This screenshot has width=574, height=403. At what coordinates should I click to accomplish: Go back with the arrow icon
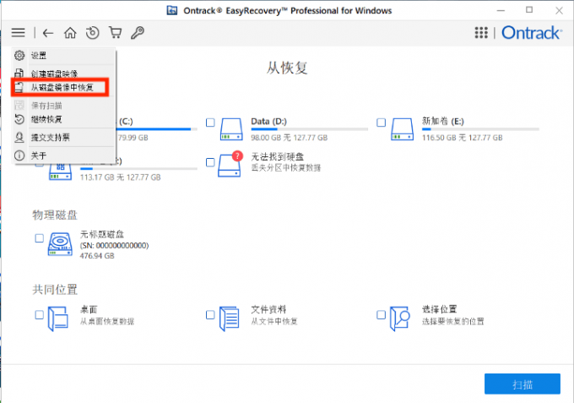click(x=48, y=33)
